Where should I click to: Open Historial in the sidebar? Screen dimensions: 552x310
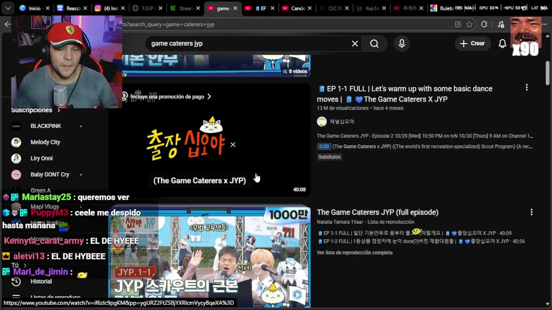41,282
